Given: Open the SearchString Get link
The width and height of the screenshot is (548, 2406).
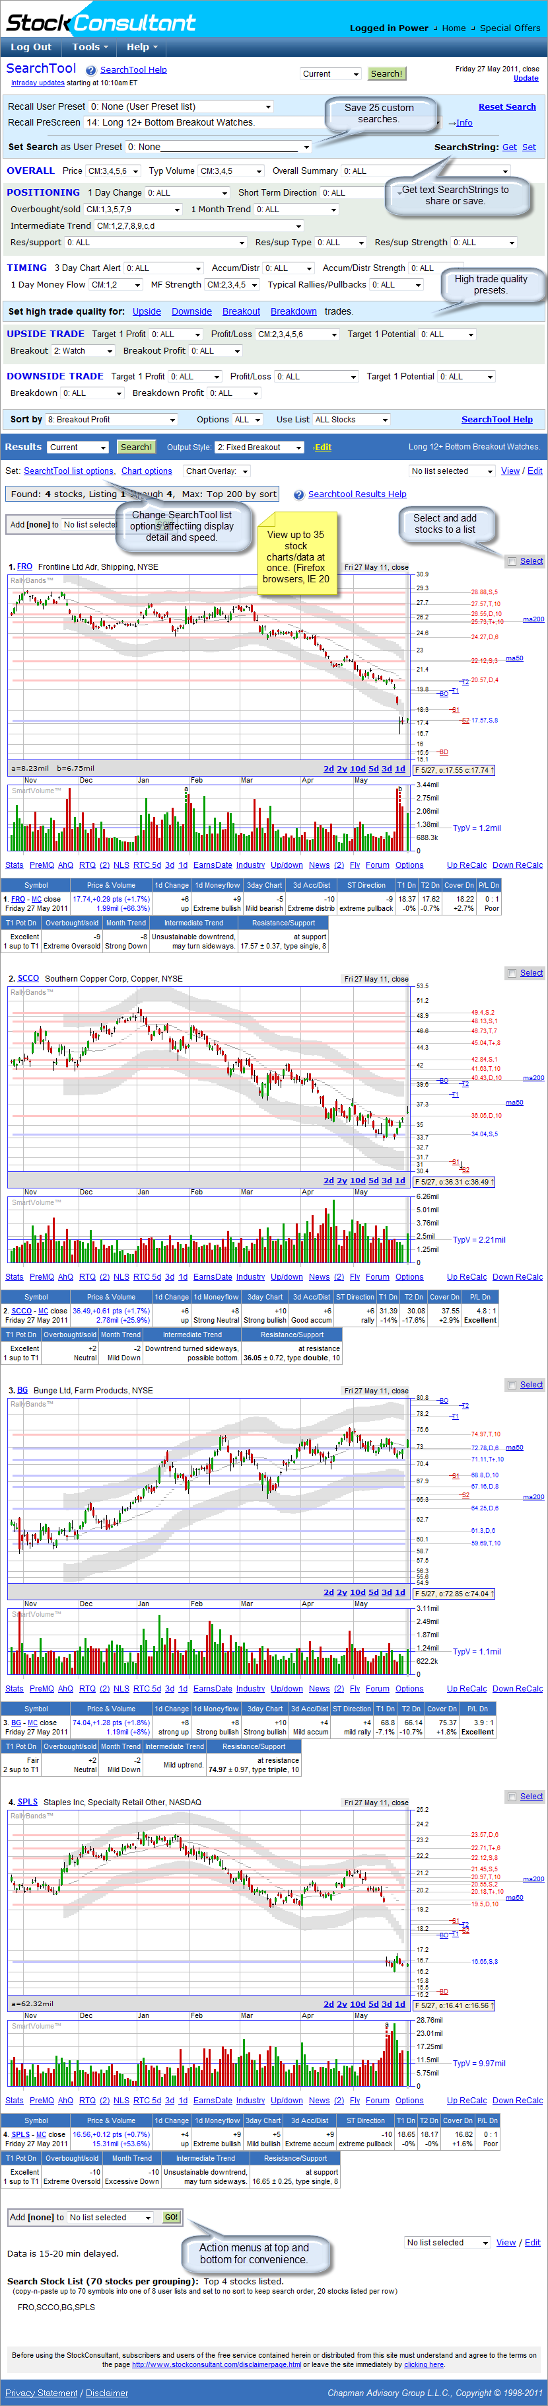Looking at the screenshot, I should [510, 147].
